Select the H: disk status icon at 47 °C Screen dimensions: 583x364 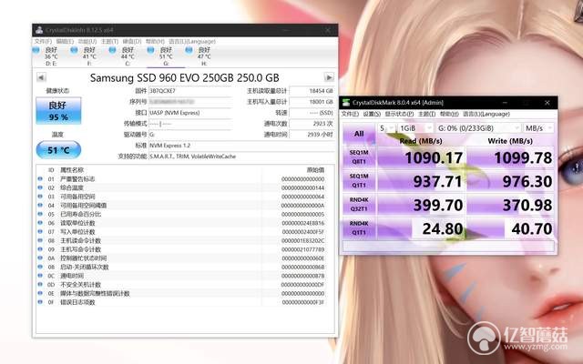(189, 50)
